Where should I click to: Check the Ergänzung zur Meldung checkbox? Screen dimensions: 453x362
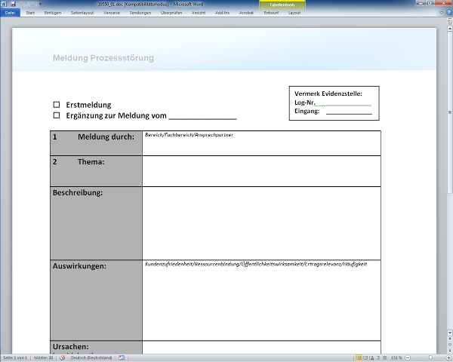click(x=57, y=115)
